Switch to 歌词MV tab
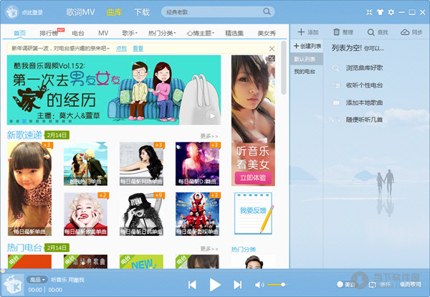 [x=80, y=12]
